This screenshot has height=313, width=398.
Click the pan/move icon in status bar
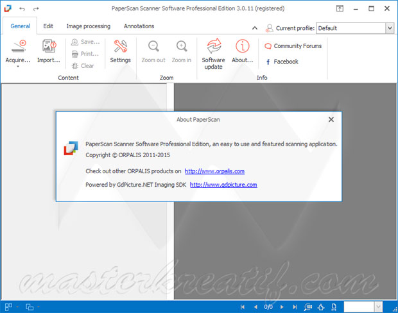tap(321, 307)
